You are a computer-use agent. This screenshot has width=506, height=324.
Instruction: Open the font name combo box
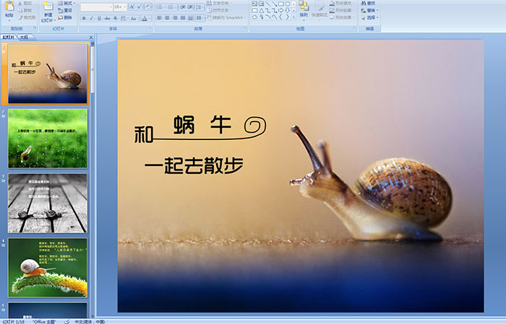pyautogui.click(x=97, y=6)
